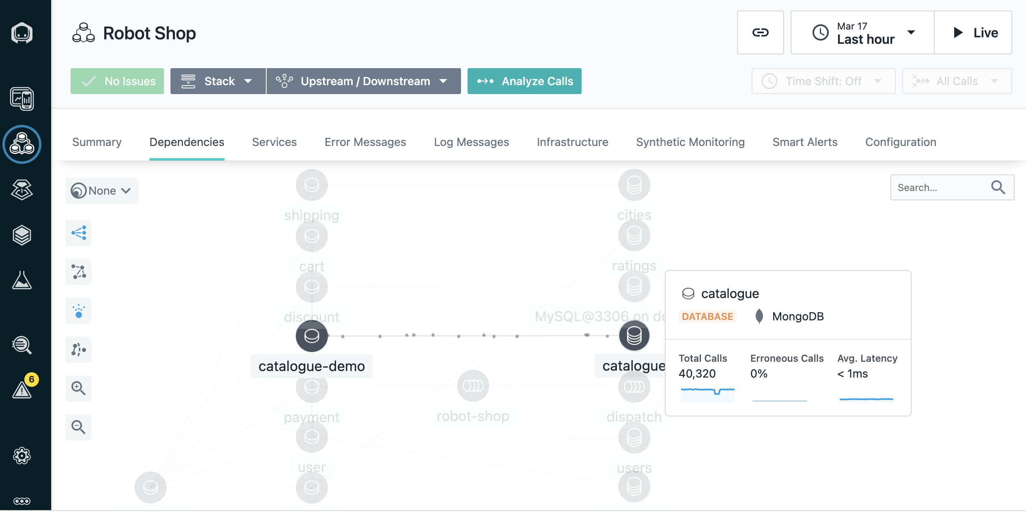Open the Settings gear in the sidebar
Image resolution: width=1026 pixels, height=515 pixels.
tap(22, 455)
